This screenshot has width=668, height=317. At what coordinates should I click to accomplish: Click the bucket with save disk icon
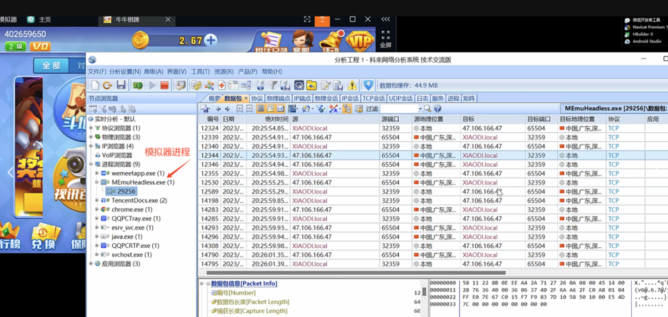[x=285, y=85]
